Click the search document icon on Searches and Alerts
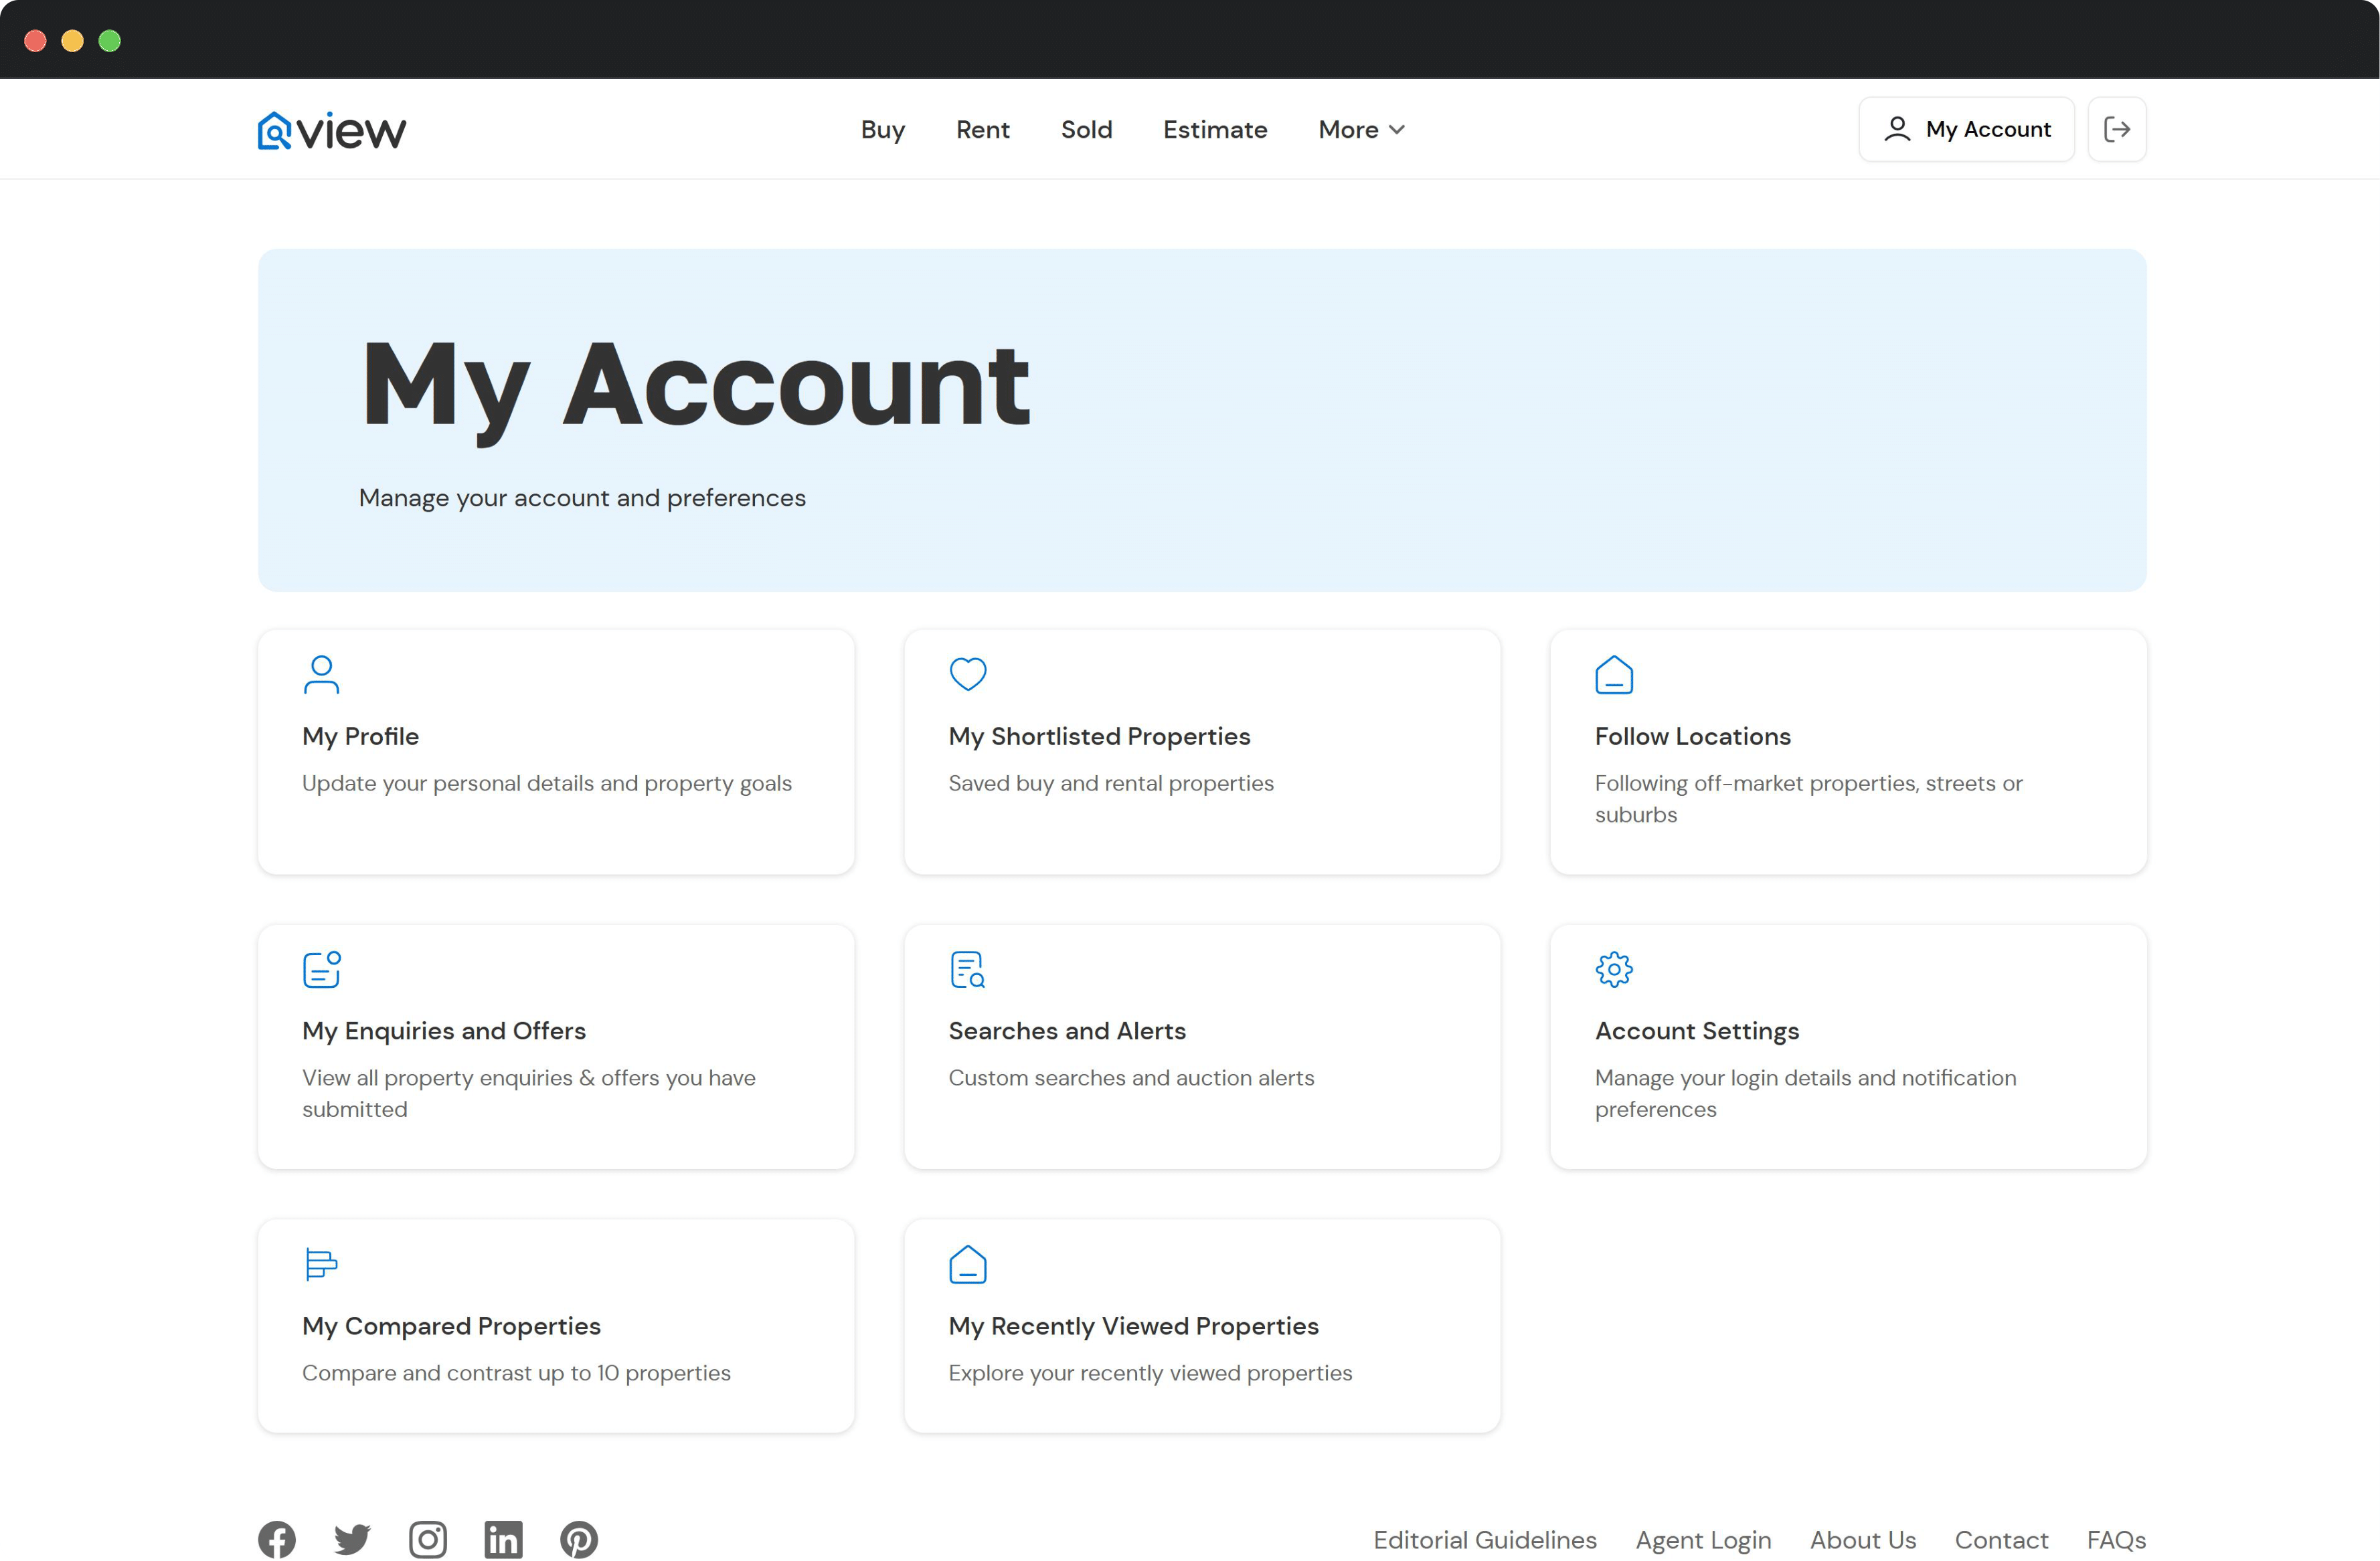 pos(967,968)
